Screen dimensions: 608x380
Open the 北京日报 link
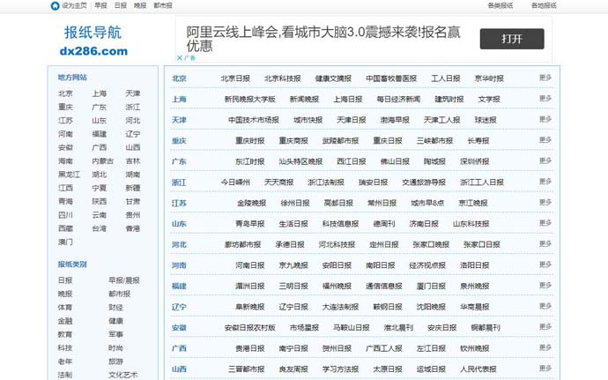pos(235,78)
